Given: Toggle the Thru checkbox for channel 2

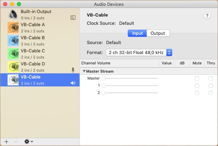Looking at the screenshot, I should (x=211, y=93).
